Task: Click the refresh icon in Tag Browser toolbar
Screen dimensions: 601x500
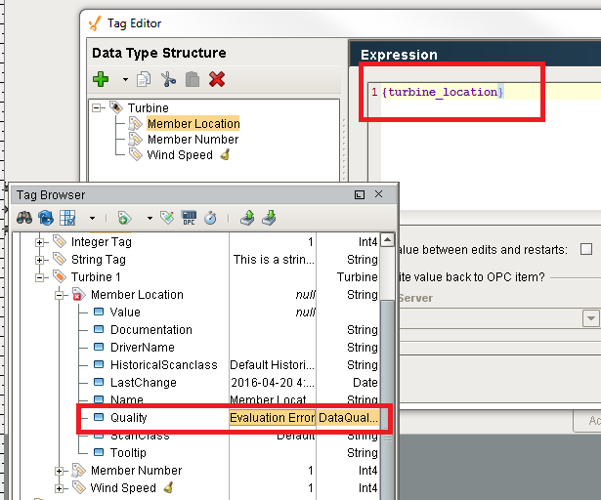Action: click(46, 217)
